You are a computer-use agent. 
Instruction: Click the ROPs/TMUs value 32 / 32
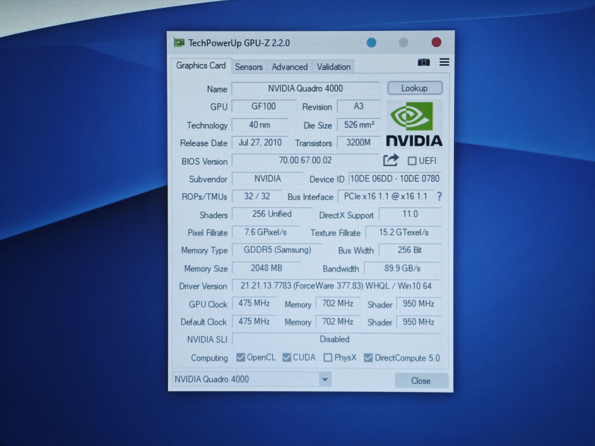[257, 196]
